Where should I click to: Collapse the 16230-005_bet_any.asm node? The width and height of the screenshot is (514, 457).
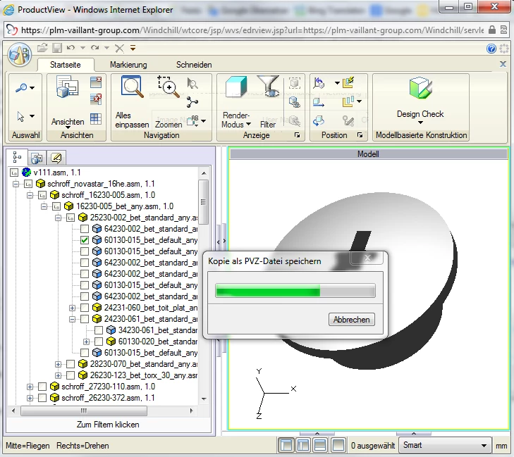tap(44, 206)
